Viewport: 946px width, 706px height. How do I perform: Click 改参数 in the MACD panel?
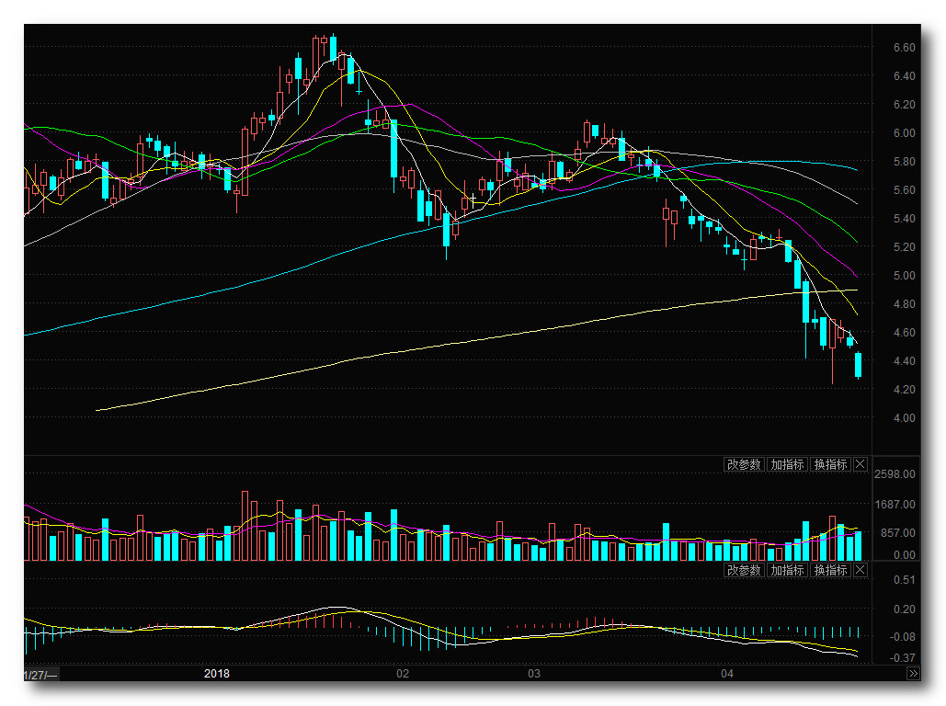(x=744, y=570)
